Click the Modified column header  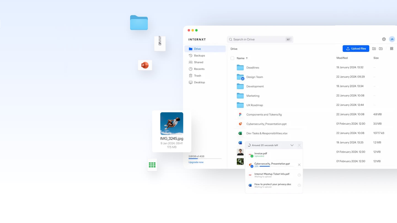342,58
